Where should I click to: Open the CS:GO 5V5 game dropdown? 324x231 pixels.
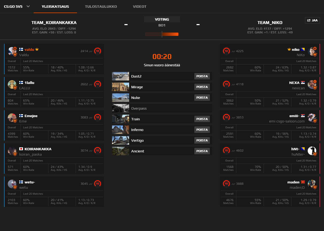click(x=17, y=6)
